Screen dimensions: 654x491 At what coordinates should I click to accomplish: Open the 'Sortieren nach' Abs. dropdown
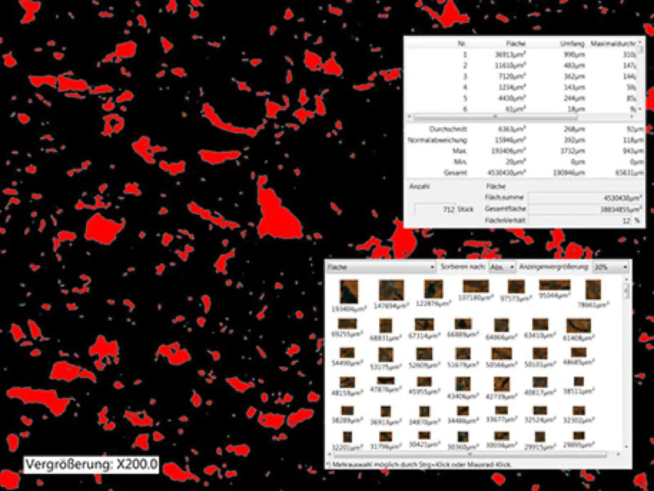[502, 267]
